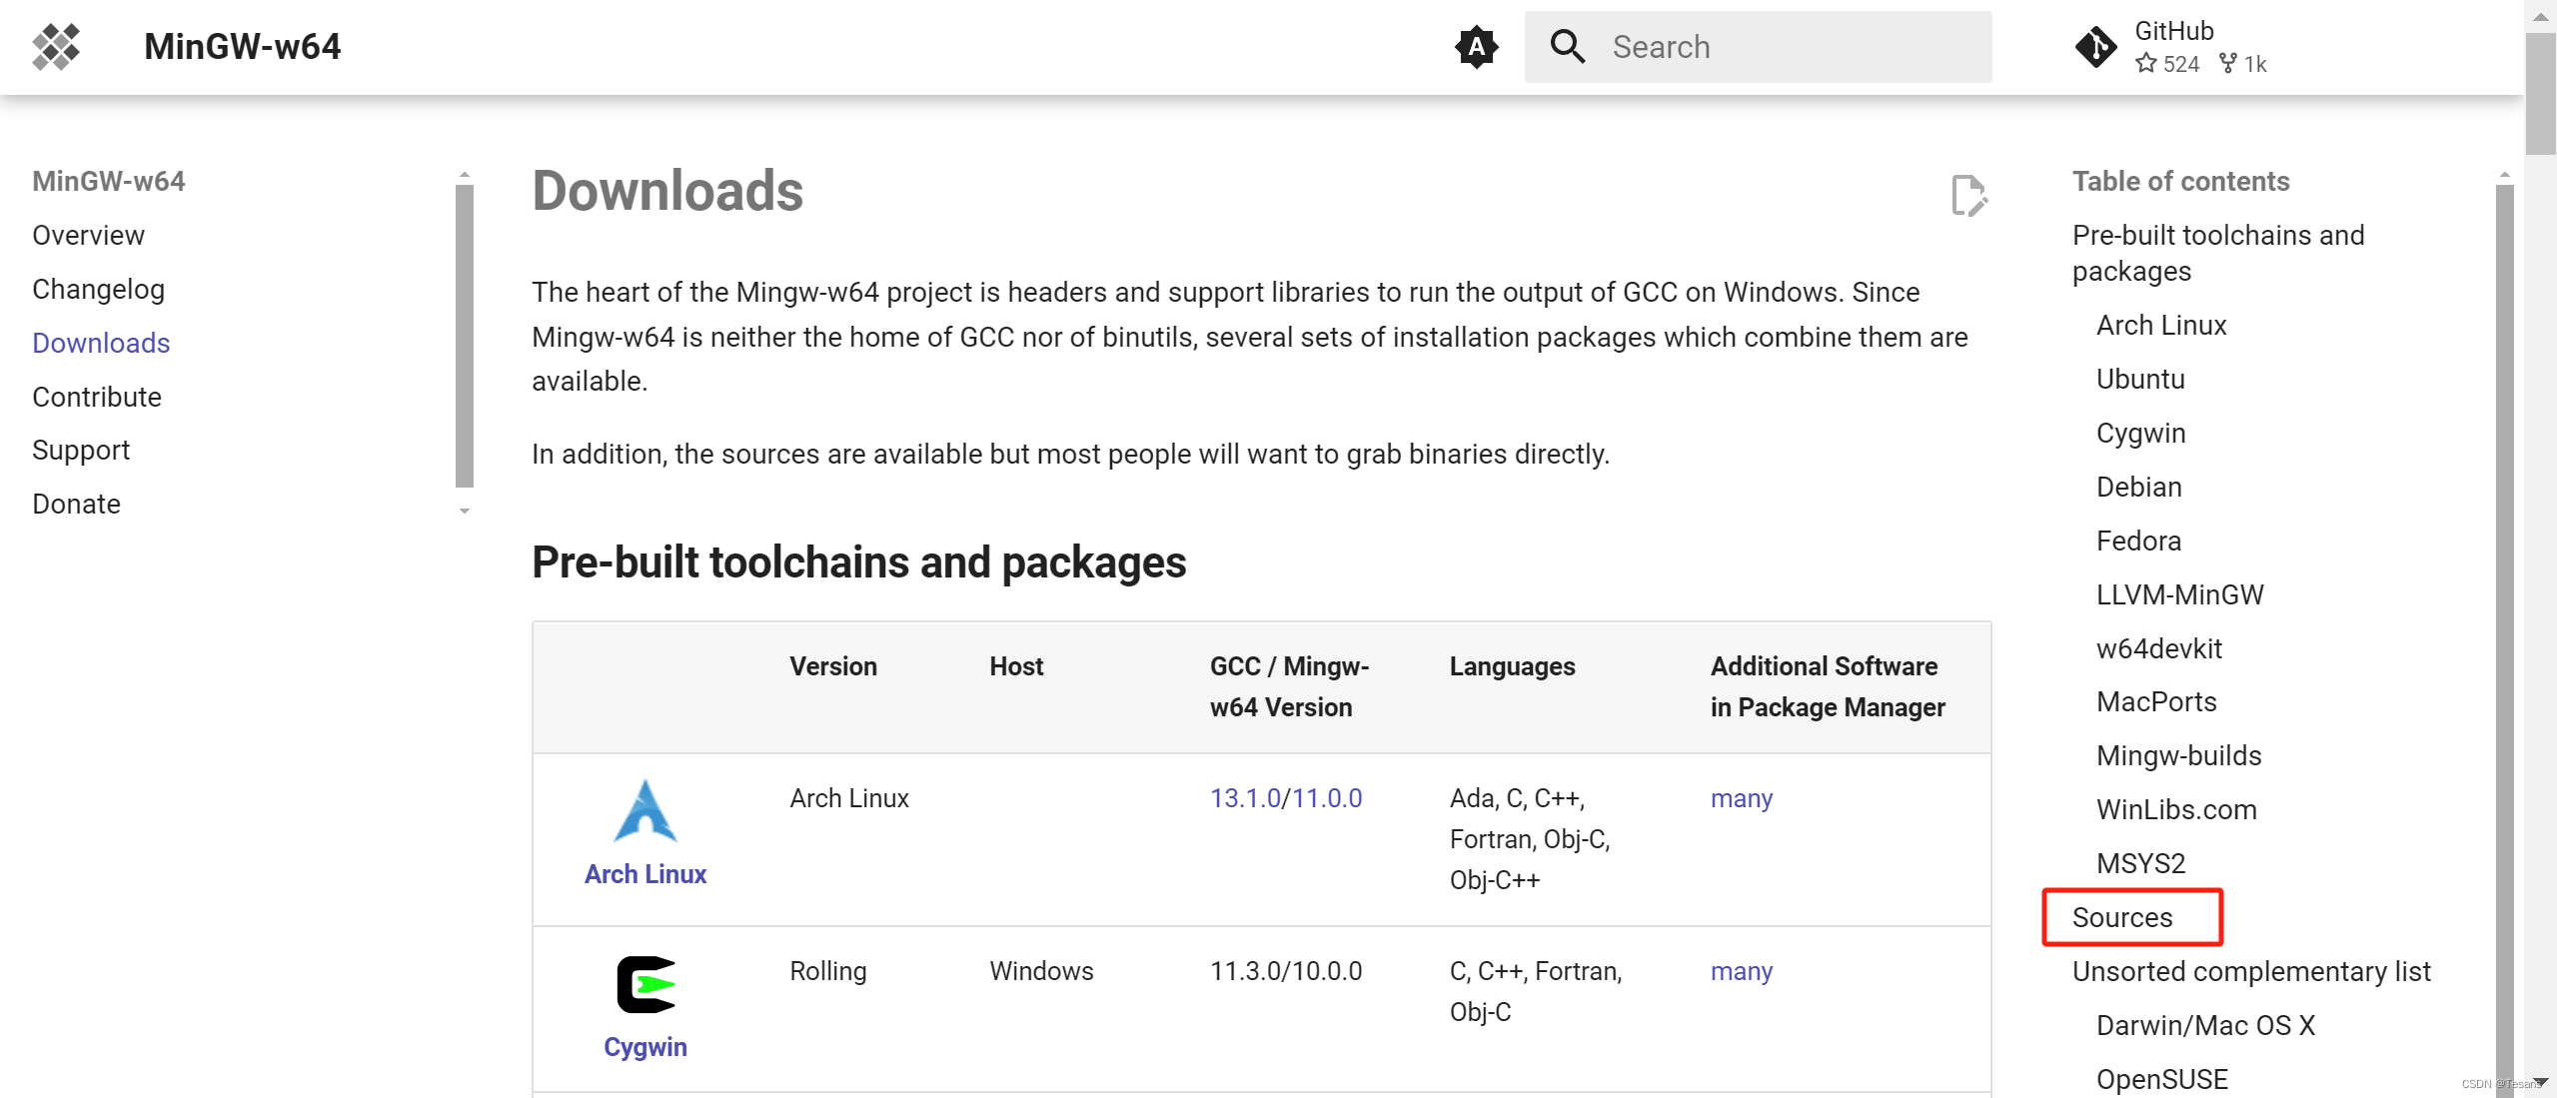Open the Changelog navigation item
This screenshot has width=2557, height=1098.
(98, 289)
